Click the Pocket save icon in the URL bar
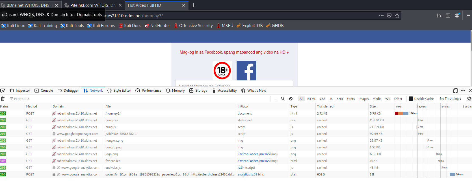 click(x=389, y=16)
